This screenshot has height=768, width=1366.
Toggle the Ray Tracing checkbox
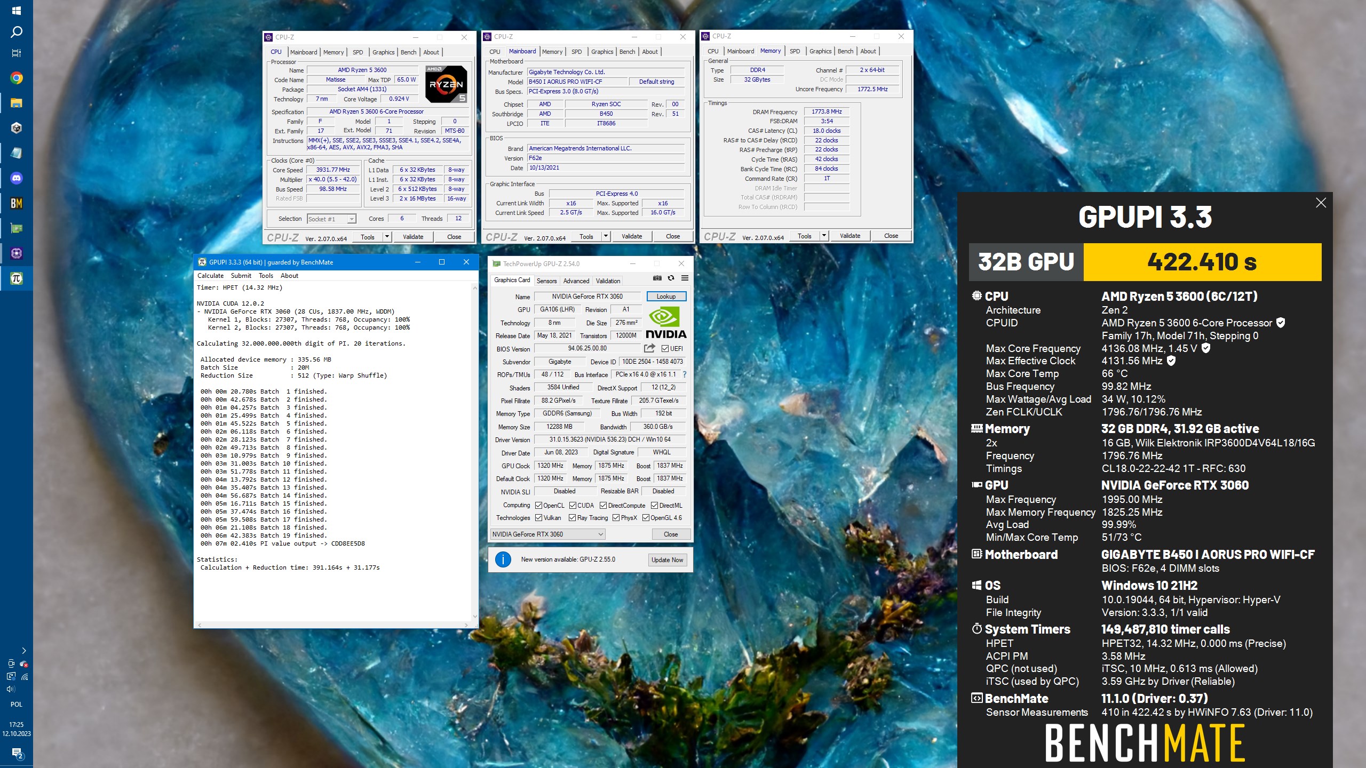[572, 518]
